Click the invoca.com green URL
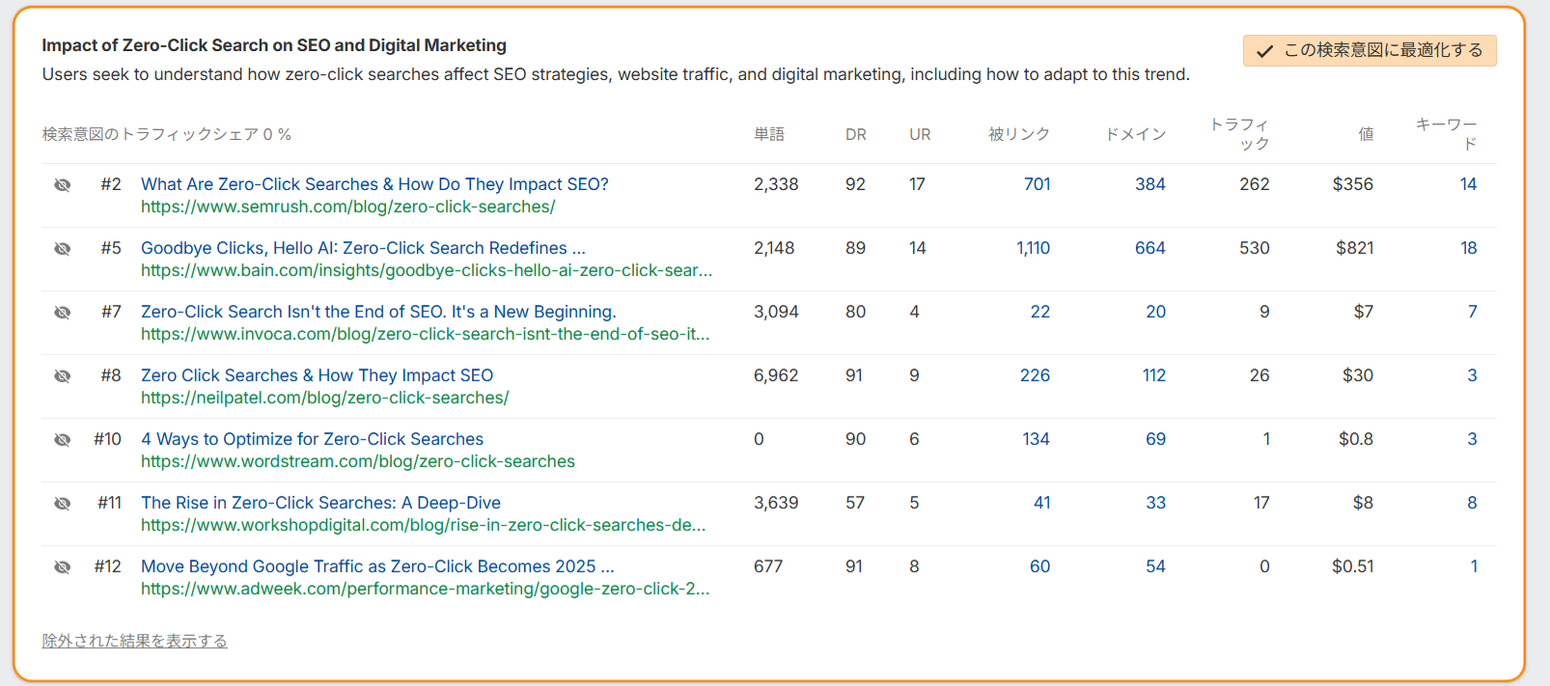 click(425, 334)
